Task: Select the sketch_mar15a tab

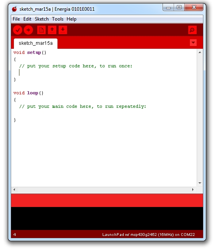Action: (x=36, y=43)
